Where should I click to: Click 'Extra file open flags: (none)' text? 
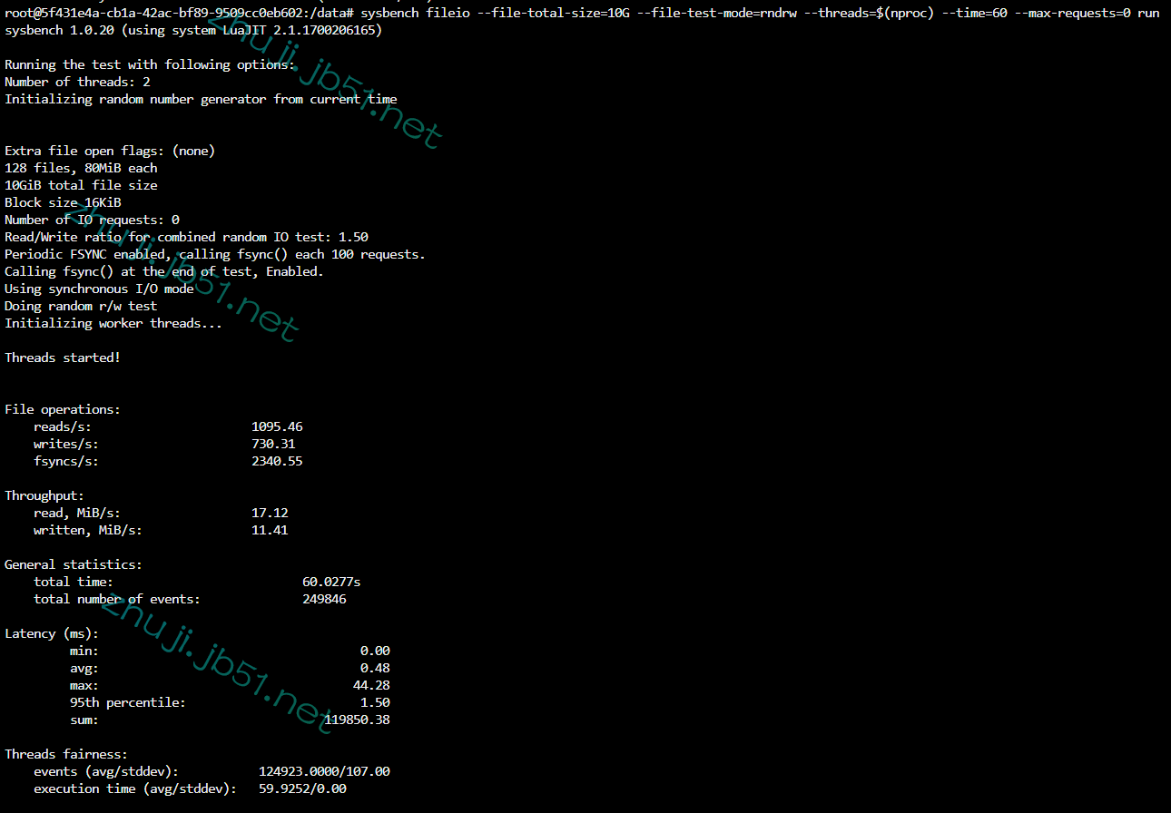pos(110,151)
